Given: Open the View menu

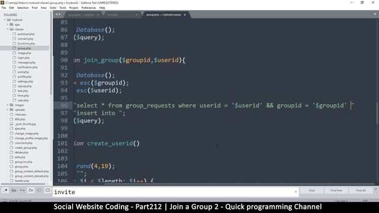Looking at the screenshot, I should 43,8.
